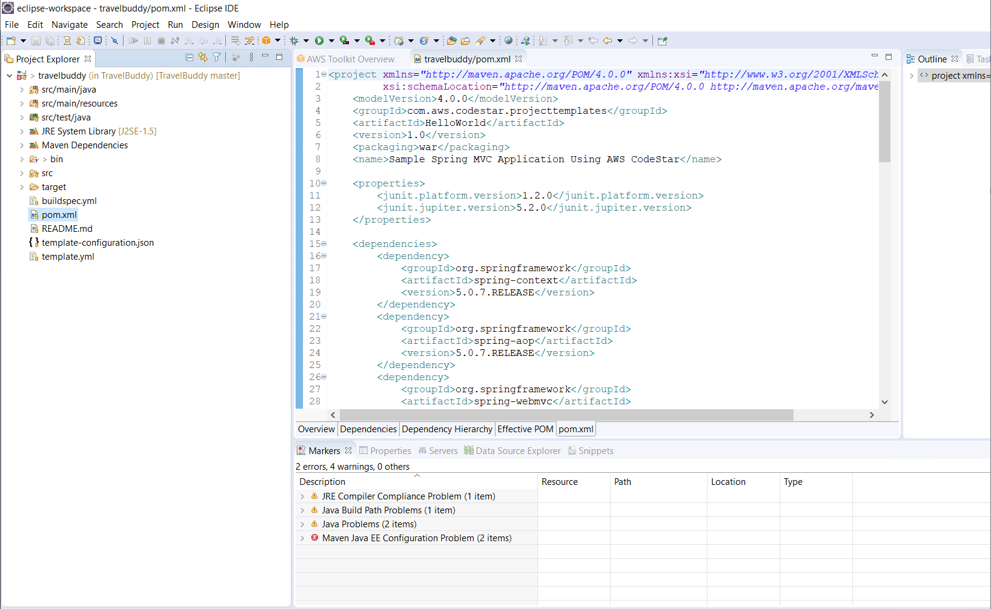Click the Project Explorer filter funnel icon

pos(216,57)
